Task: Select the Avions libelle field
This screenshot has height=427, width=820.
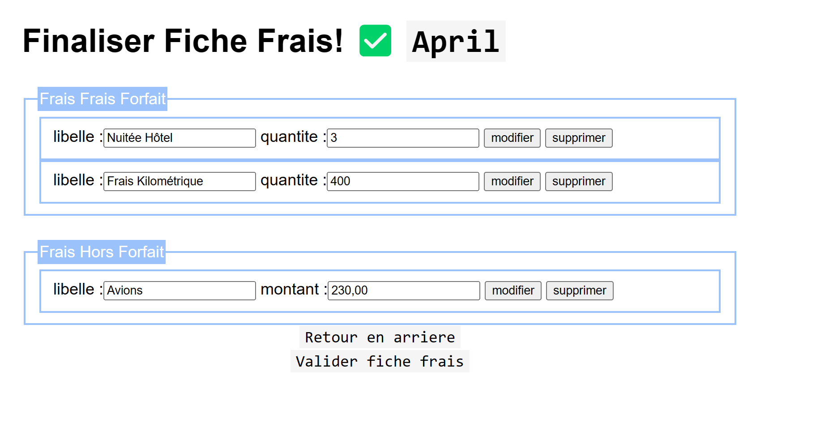Action: [179, 290]
